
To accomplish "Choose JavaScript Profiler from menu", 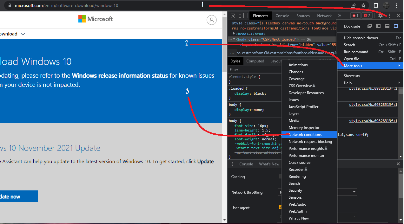I will pyautogui.click(x=309, y=107).
